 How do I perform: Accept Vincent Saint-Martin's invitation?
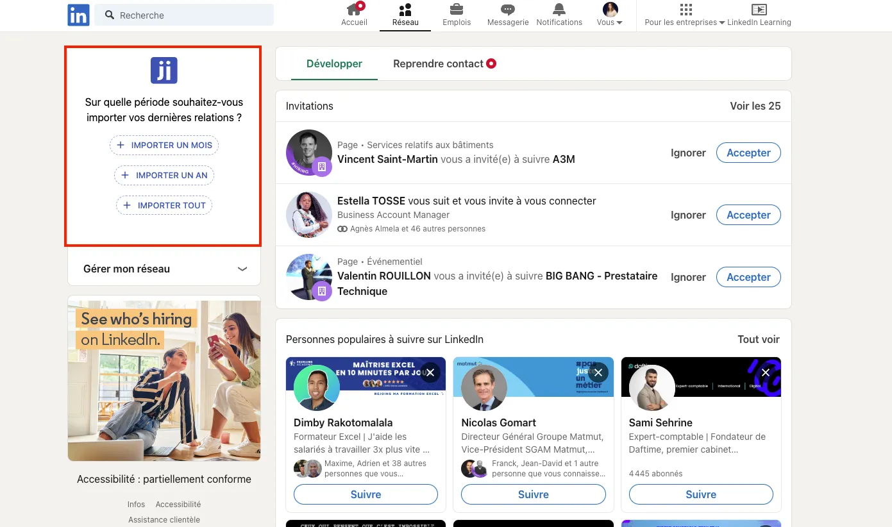pos(748,153)
